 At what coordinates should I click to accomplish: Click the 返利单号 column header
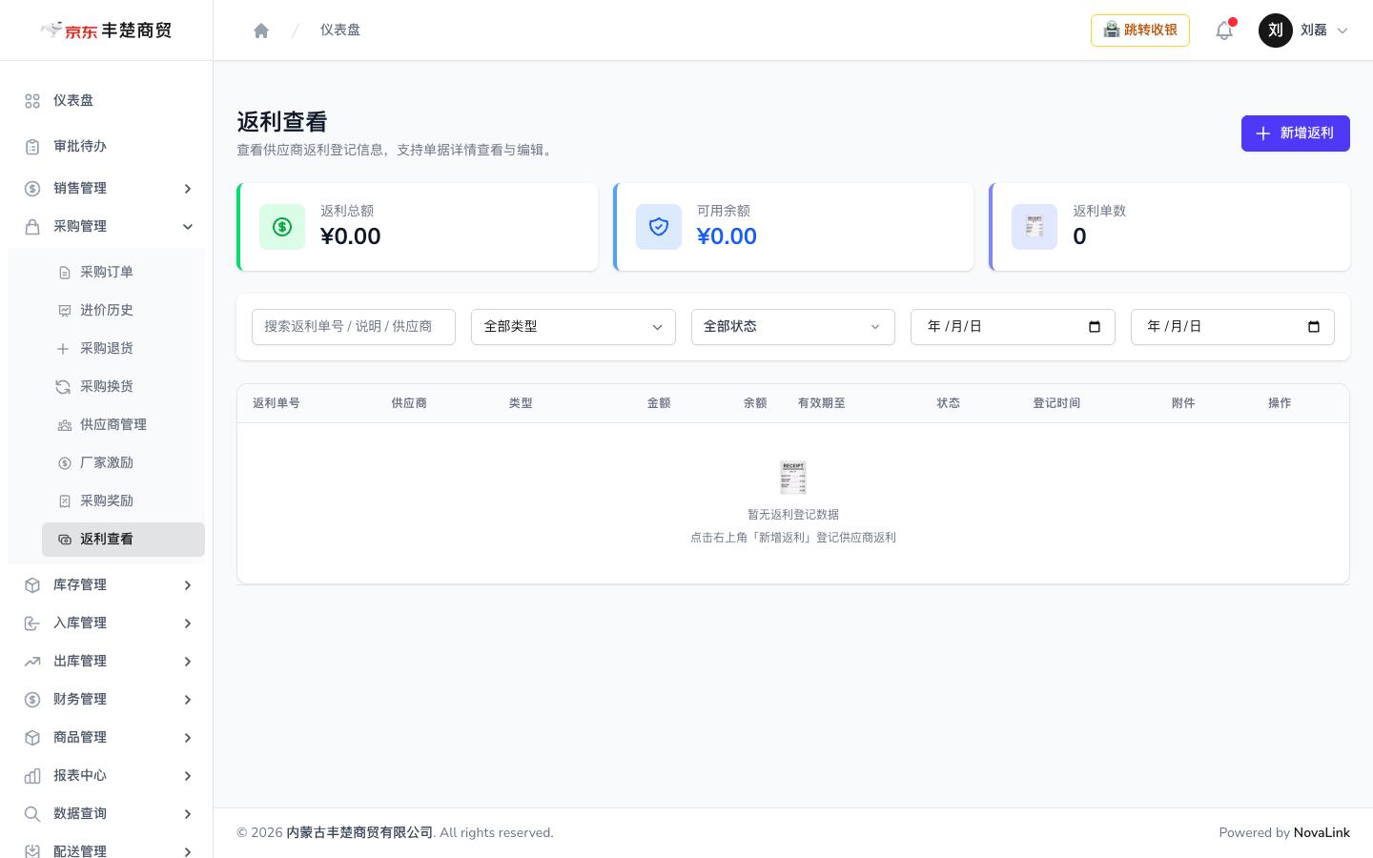click(x=277, y=403)
